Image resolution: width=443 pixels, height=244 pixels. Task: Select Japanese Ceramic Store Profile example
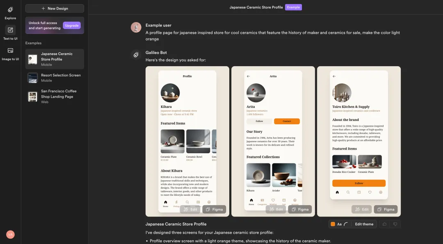click(55, 59)
